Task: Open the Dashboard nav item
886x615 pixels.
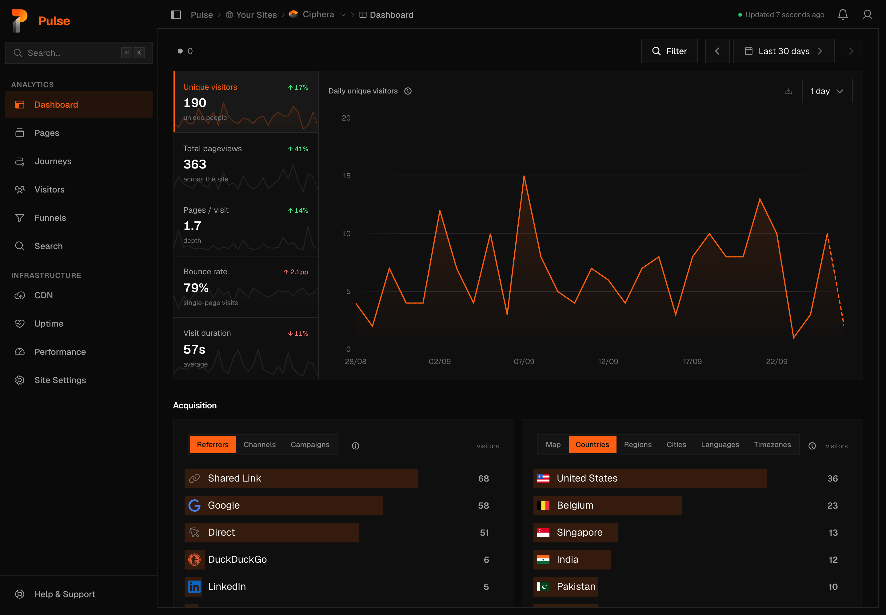Action: point(79,105)
